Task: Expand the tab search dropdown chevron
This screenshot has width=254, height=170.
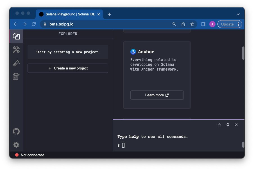Action: (x=238, y=14)
